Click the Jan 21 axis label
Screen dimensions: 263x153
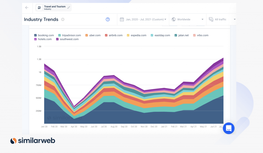click(x=164, y=127)
